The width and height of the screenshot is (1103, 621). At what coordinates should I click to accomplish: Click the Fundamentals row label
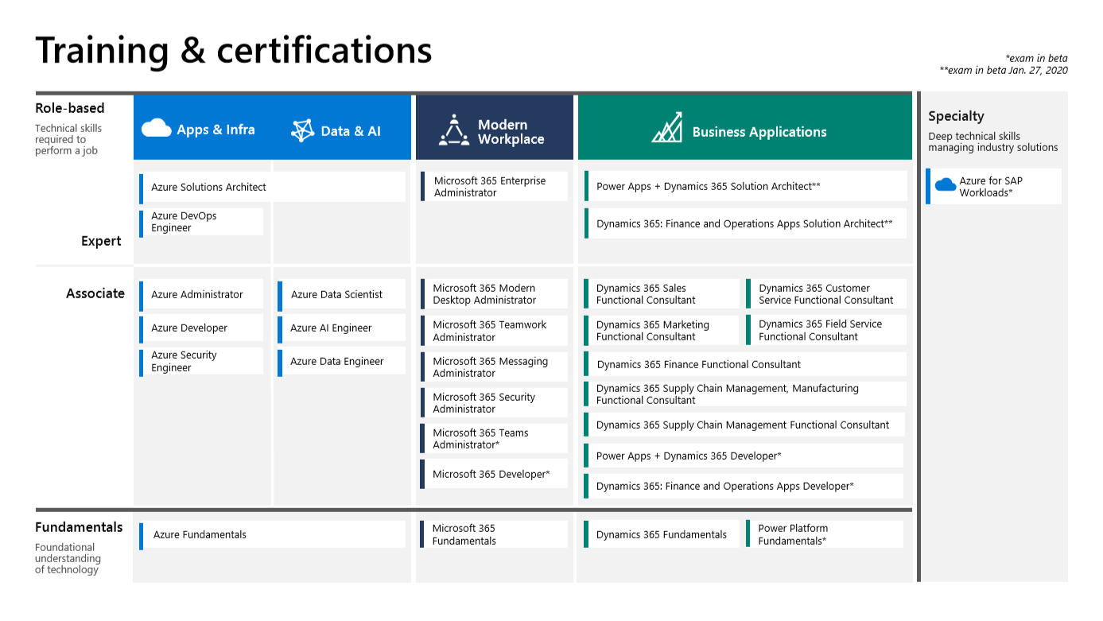point(79,527)
